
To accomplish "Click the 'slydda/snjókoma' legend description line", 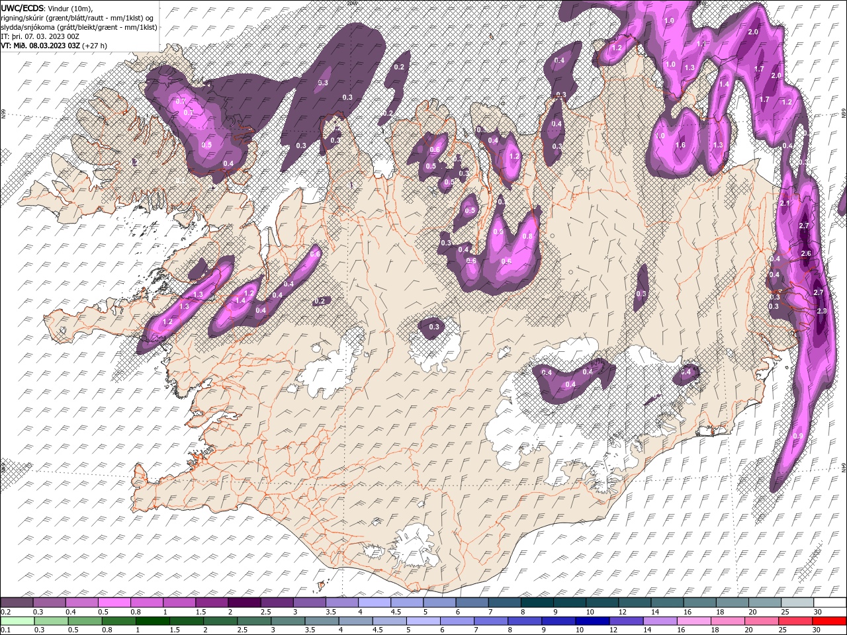I will [79, 27].
